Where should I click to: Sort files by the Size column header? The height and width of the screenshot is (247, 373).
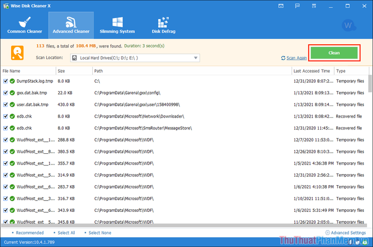point(74,71)
